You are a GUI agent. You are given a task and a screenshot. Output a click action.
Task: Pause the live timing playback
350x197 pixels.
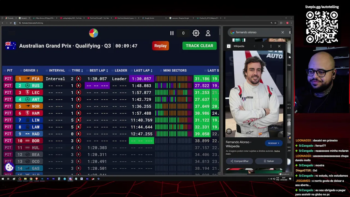[172, 33]
